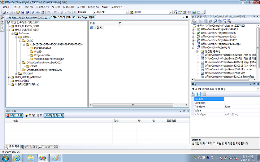Screen dimensions: 260x162
Task: Open Internet Explorer from the taskbar
Action: point(17,158)
